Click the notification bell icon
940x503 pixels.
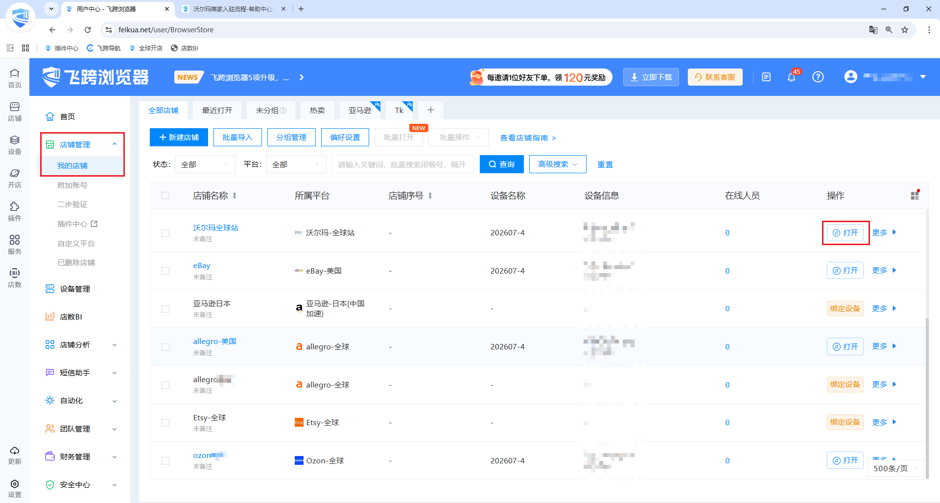(x=792, y=77)
